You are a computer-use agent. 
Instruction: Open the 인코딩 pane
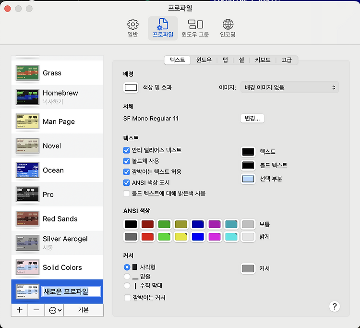228,28
